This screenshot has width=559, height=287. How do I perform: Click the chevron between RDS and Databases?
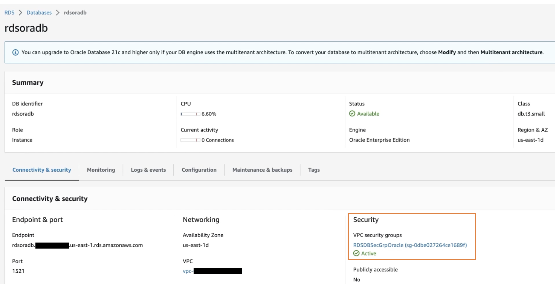pyautogui.click(x=20, y=13)
